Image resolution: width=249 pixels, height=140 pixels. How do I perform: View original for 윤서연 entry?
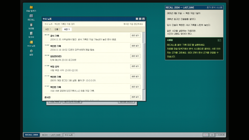(x=135, y=97)
